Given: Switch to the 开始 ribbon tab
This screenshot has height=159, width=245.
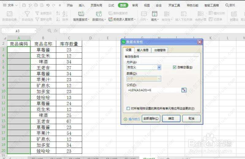Looking at the screenshot, I should point(70,5).
